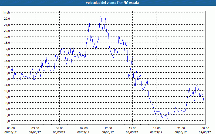Image resolution: width=216 pixels, height=135 pixels.
Task: Click the 06:00 time axis label
Action: (x=59, y=129)
